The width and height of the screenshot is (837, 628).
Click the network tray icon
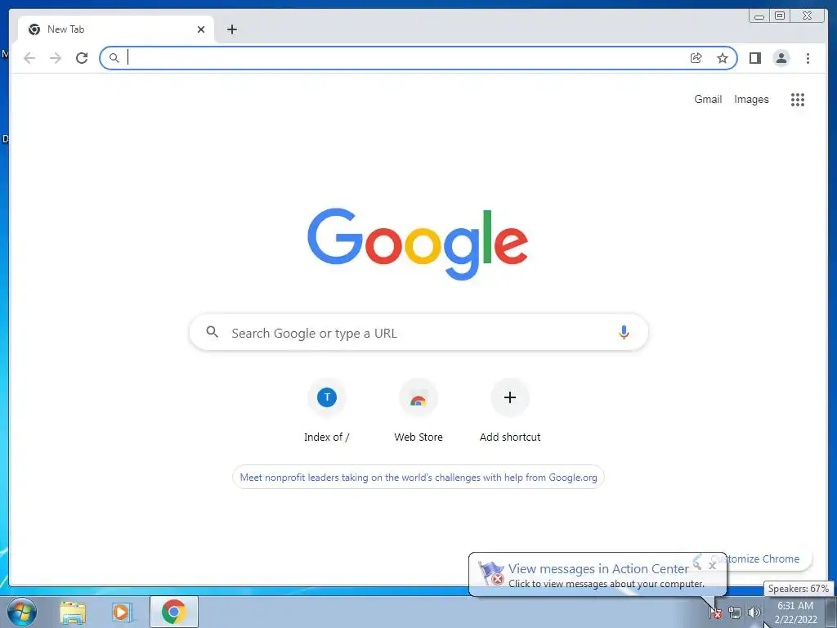(x=735, y=612)
